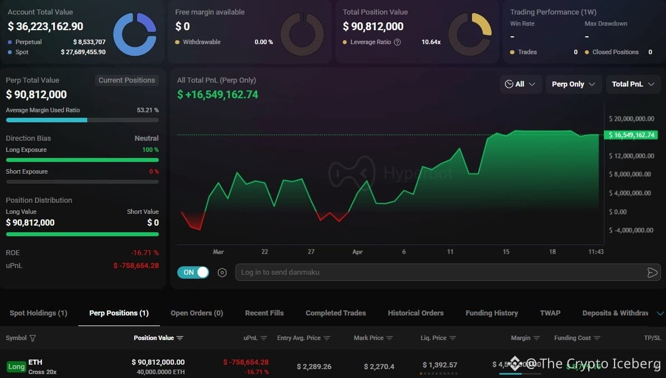Click the $ 2,270.4 mark price cell

[379, 366]
